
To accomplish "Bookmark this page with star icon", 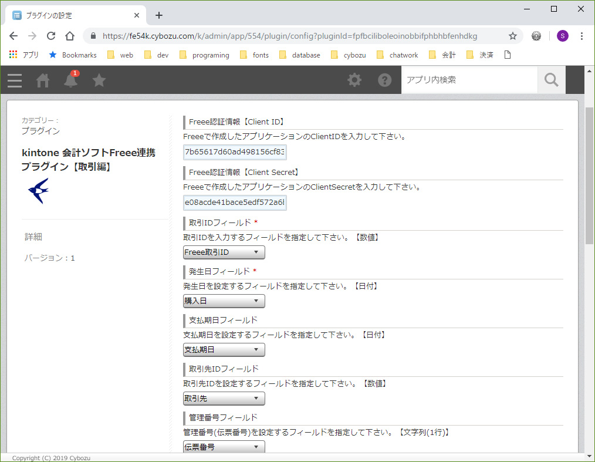I will [x=513, y=36].
